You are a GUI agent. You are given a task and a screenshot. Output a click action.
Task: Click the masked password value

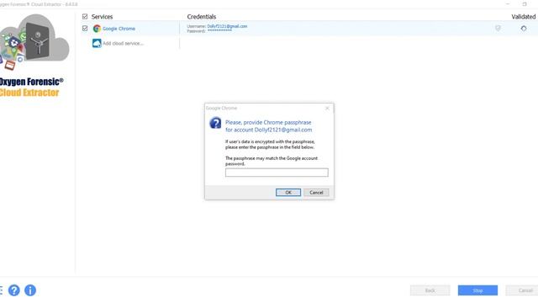(219, 31)
